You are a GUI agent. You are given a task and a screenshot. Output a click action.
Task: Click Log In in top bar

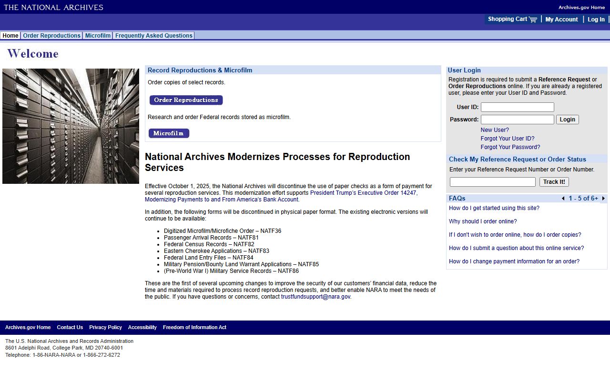(596, 20)
